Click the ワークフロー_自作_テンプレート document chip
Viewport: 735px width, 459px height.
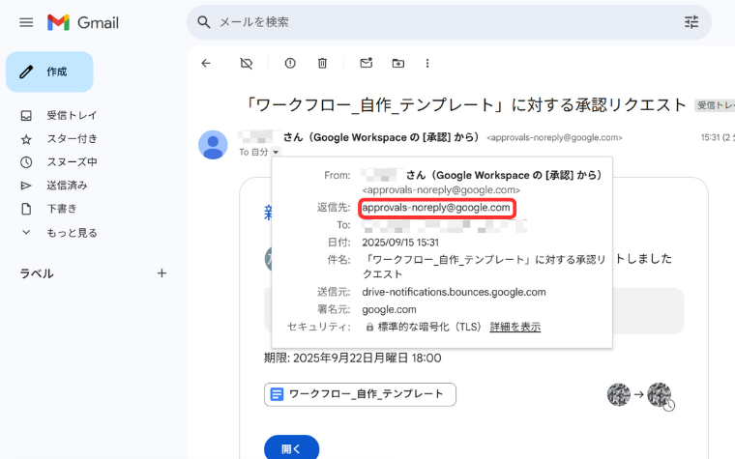coord(360,394)
